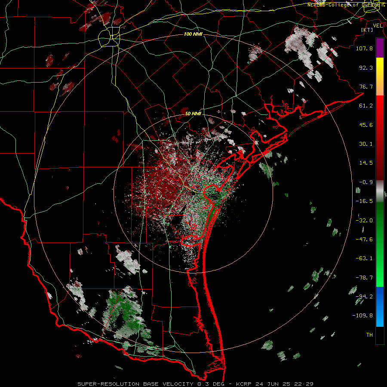Click the 'TH' label on the legend

click(x=369, y=335)
